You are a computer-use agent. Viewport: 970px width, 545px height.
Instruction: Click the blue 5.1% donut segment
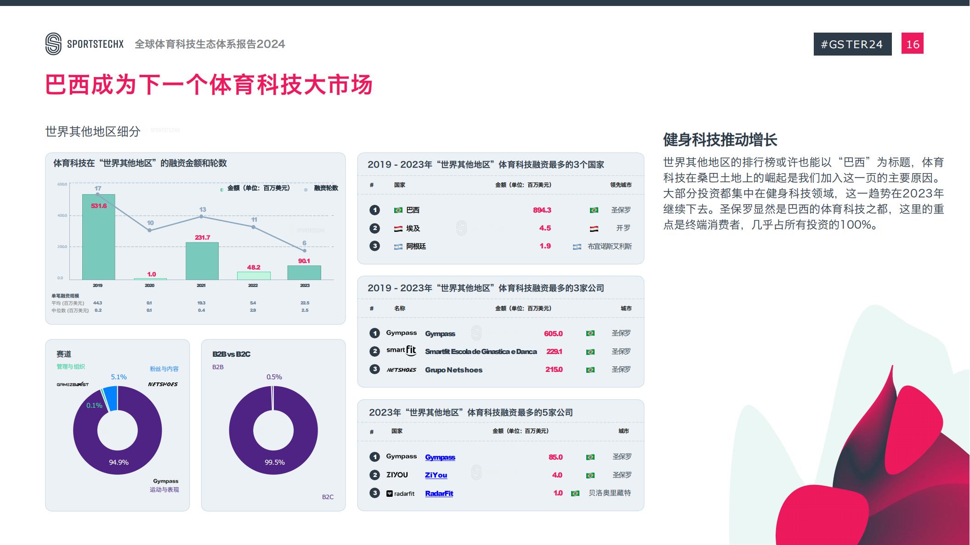click(x=111, y=398)
